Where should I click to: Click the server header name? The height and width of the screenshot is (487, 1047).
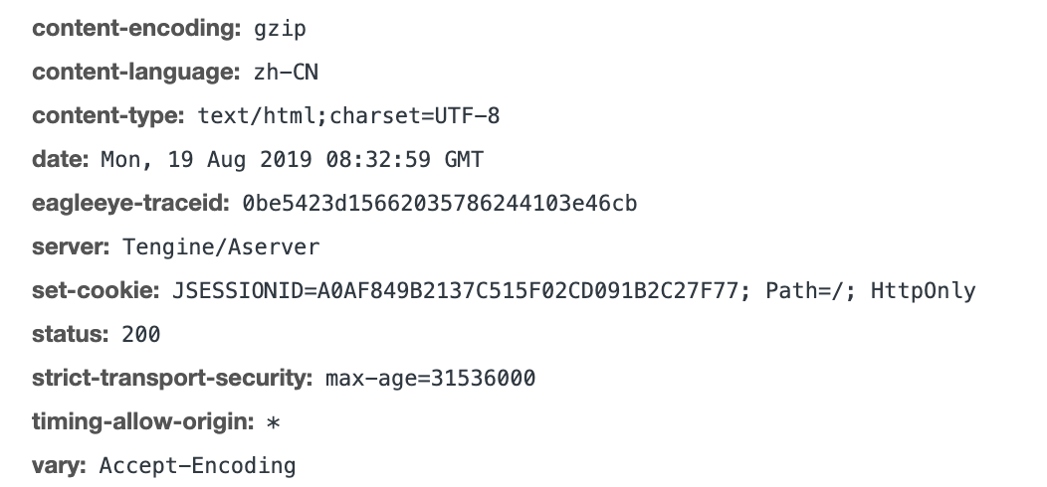click(x=72, y=247)
